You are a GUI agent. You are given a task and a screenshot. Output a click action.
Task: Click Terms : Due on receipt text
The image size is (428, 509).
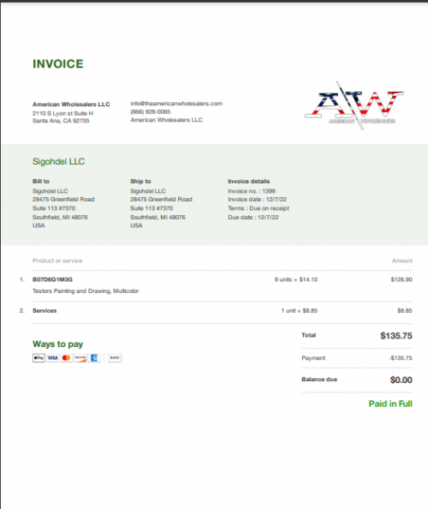point(259,208)
